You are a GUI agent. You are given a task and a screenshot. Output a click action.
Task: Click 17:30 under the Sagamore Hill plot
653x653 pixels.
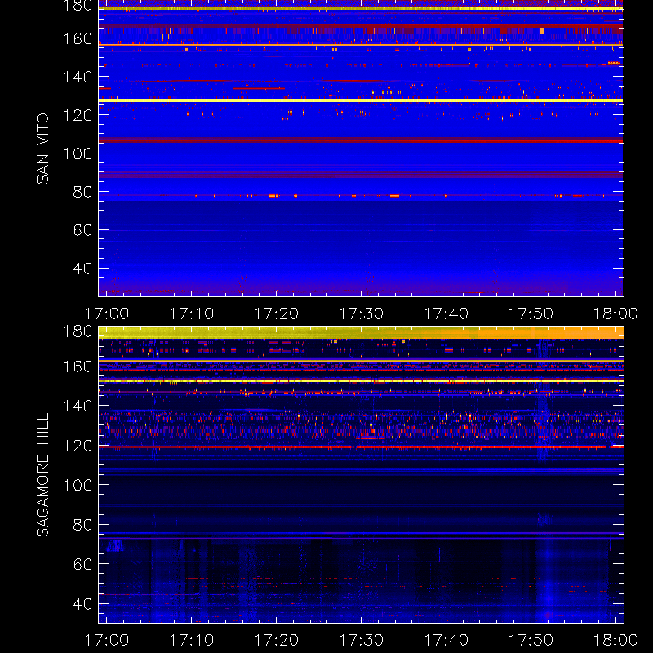coord(362,640)
